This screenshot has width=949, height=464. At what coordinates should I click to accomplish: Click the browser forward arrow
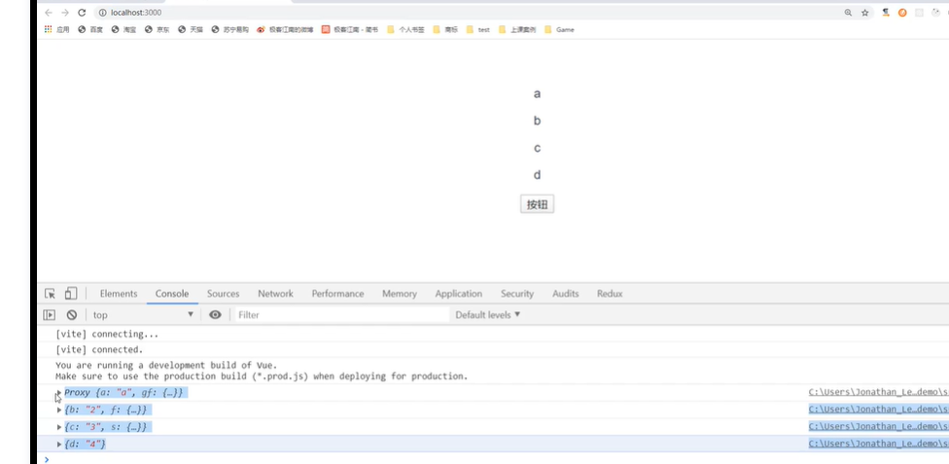coord(65,13)
